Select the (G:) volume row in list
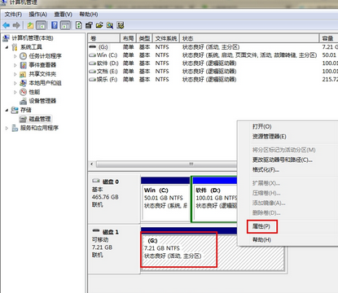 click(x=213, y=47)
